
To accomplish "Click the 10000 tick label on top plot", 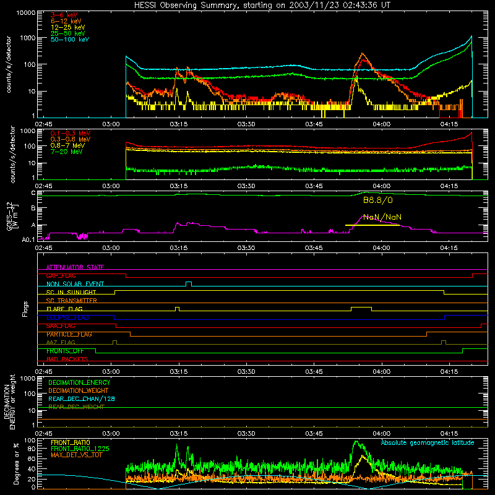I will pos(26,12).
